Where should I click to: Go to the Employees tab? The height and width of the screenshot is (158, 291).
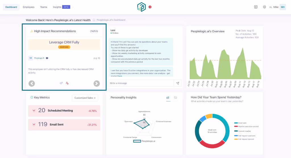[29, 7]
